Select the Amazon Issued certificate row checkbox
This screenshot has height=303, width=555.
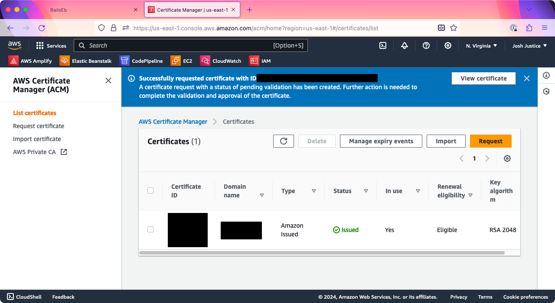(x=150, y=229)
